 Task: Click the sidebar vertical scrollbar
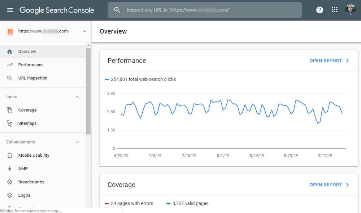(88, 91)
